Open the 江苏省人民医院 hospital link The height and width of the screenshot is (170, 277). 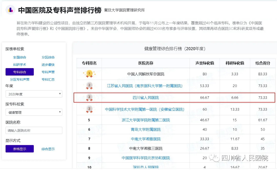click(145, 86)
